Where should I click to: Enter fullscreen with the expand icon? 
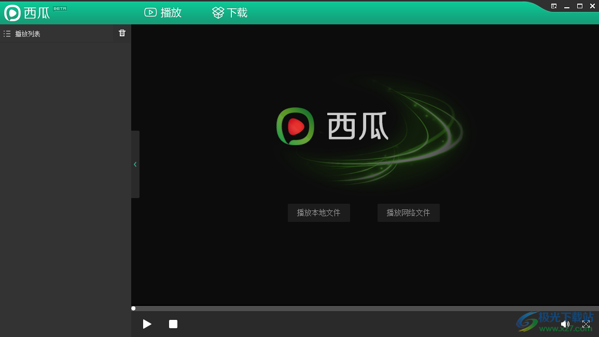[x=586, y=324]
